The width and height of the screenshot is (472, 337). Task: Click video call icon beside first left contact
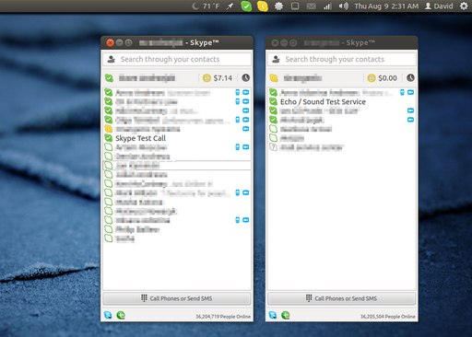(x=246, y=92)
